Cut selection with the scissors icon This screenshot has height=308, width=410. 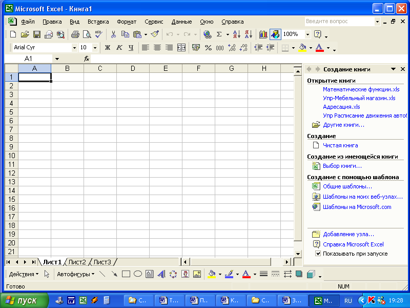point(113,34)
